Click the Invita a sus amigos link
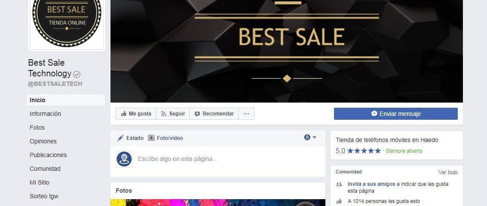The height and width of the screenshot is (206, 487). (x=371, y=184)
